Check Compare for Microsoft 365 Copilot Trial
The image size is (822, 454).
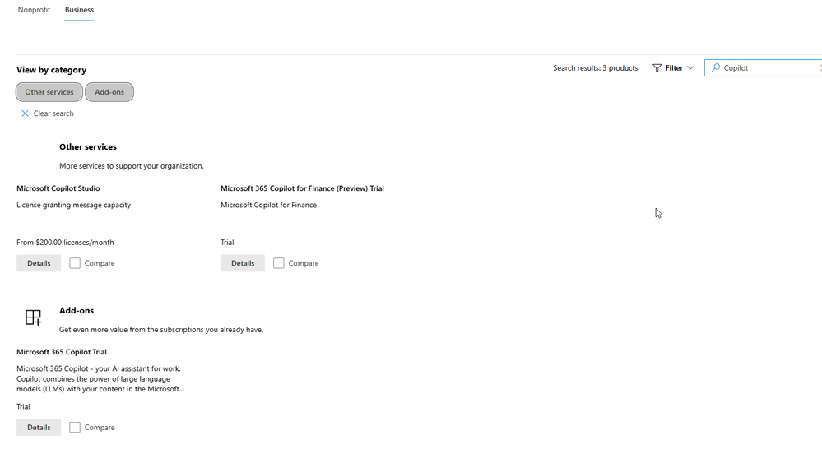75,427
